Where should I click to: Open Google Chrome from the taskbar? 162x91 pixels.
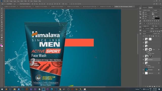click(60, 89)
